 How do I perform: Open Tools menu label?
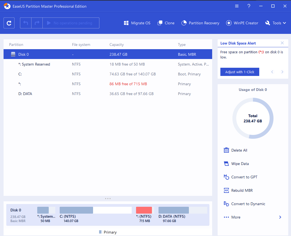click(x=277, y=23)
